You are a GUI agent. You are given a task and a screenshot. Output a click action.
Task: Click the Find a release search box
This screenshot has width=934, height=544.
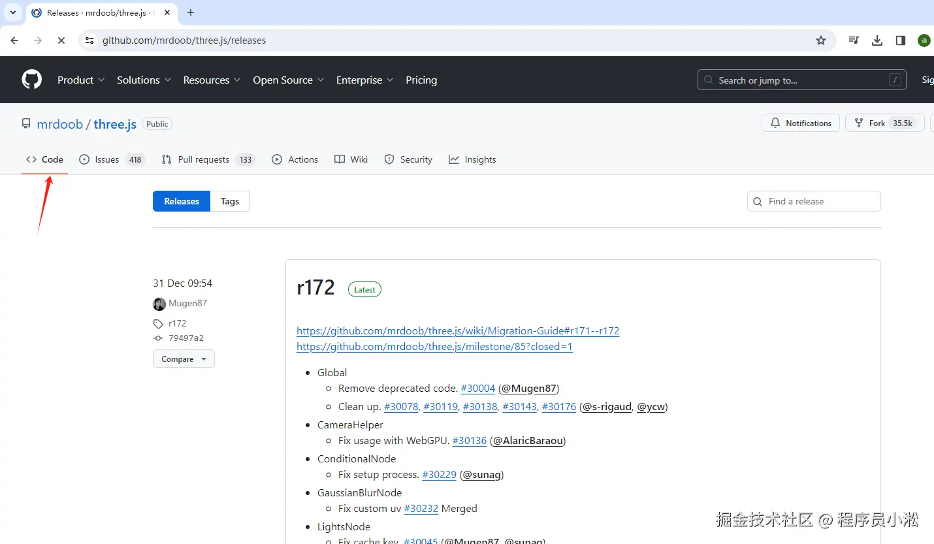point(814,201)
